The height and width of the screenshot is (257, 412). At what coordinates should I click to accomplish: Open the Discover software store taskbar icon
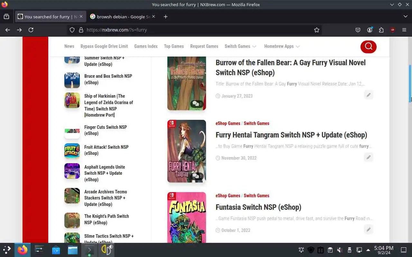56,250
